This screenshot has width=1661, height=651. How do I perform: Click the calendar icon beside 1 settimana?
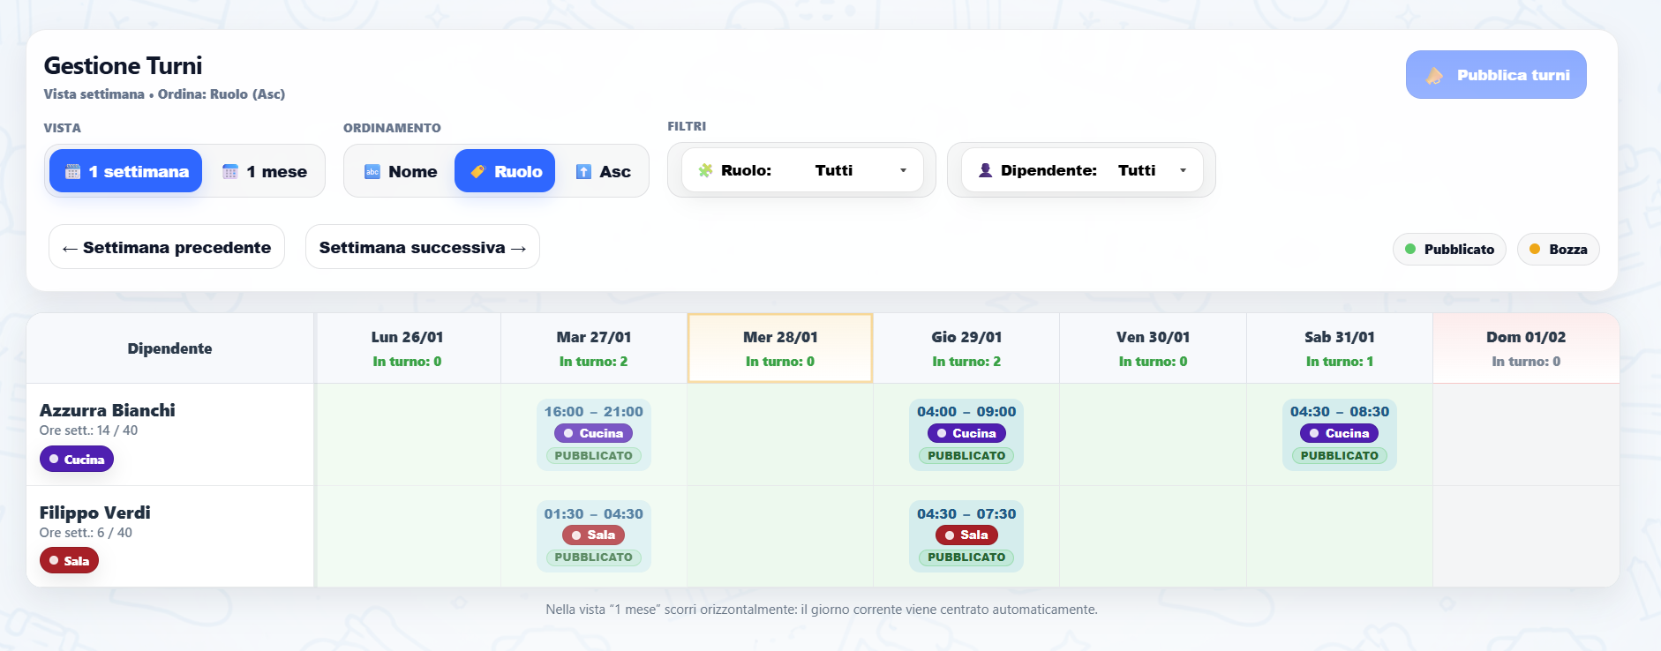point(73,172)
